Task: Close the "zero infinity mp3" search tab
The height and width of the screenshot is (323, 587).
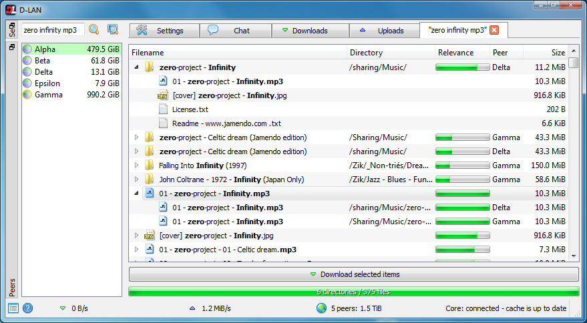Action: coord(494,30)
